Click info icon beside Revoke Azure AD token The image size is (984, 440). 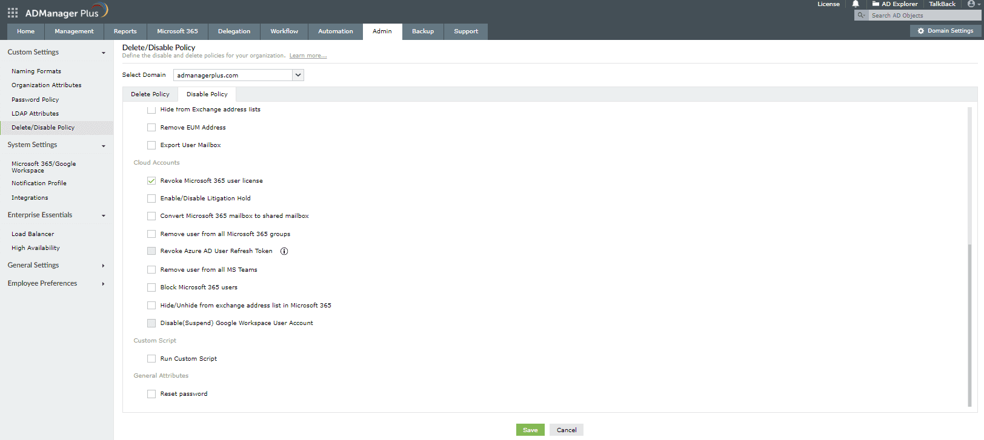(284, 251)
